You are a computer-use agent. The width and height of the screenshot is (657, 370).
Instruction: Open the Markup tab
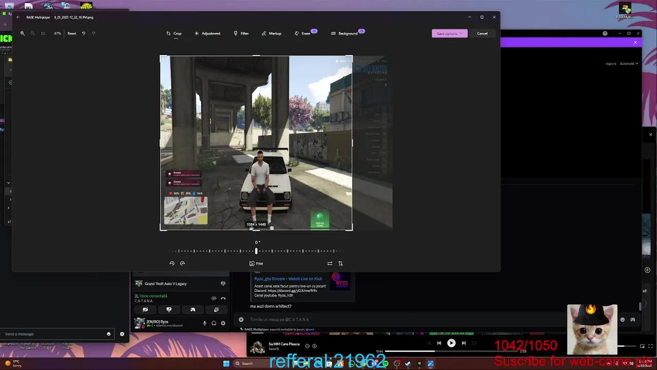point(272,33)
